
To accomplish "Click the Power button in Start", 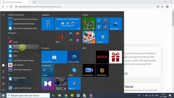I will 3,90.
